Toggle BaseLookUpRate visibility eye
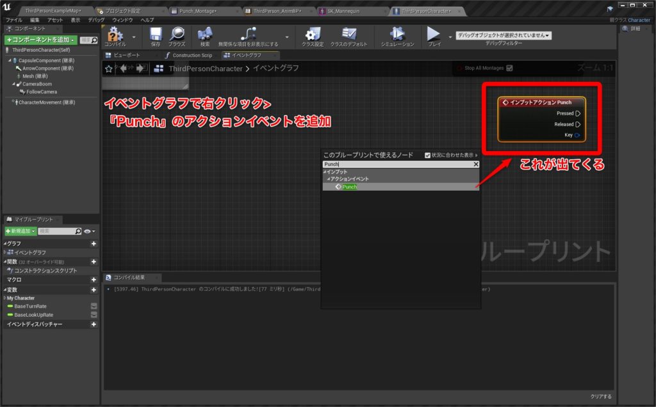 click(94, 315)
